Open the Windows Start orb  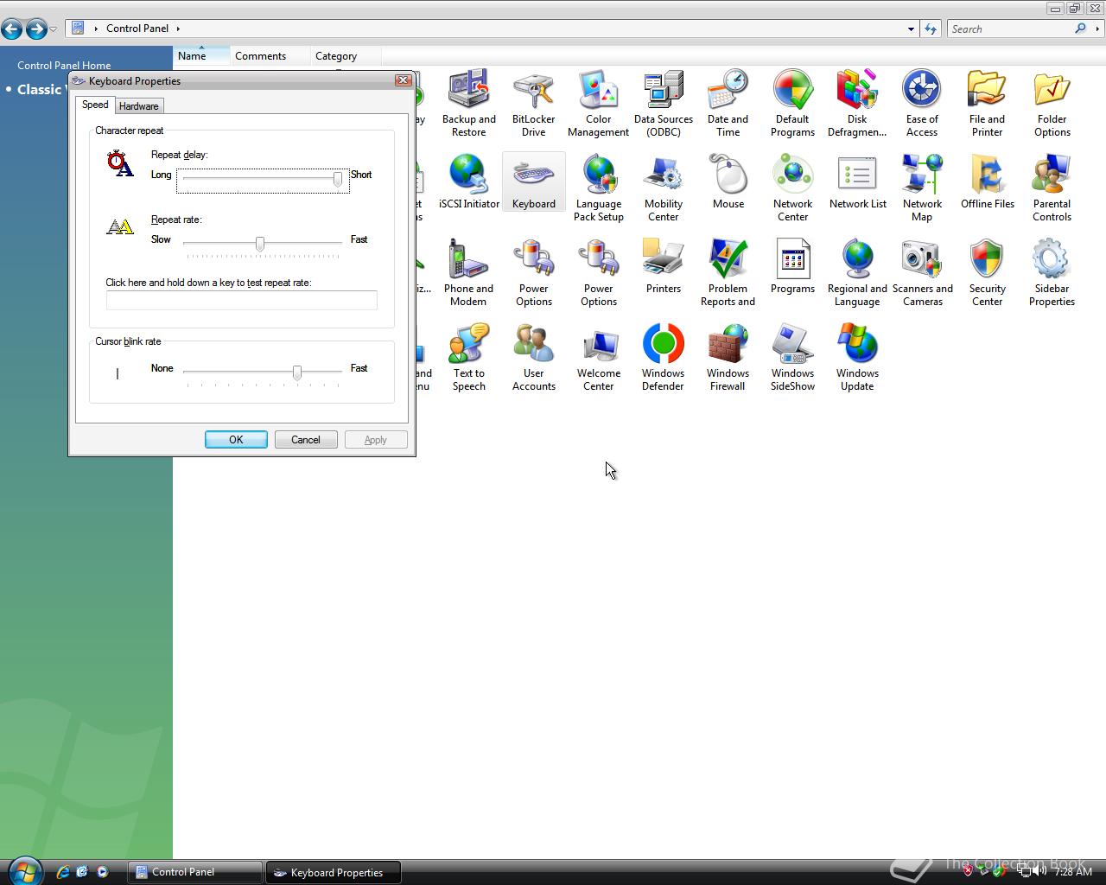(24, 871)
